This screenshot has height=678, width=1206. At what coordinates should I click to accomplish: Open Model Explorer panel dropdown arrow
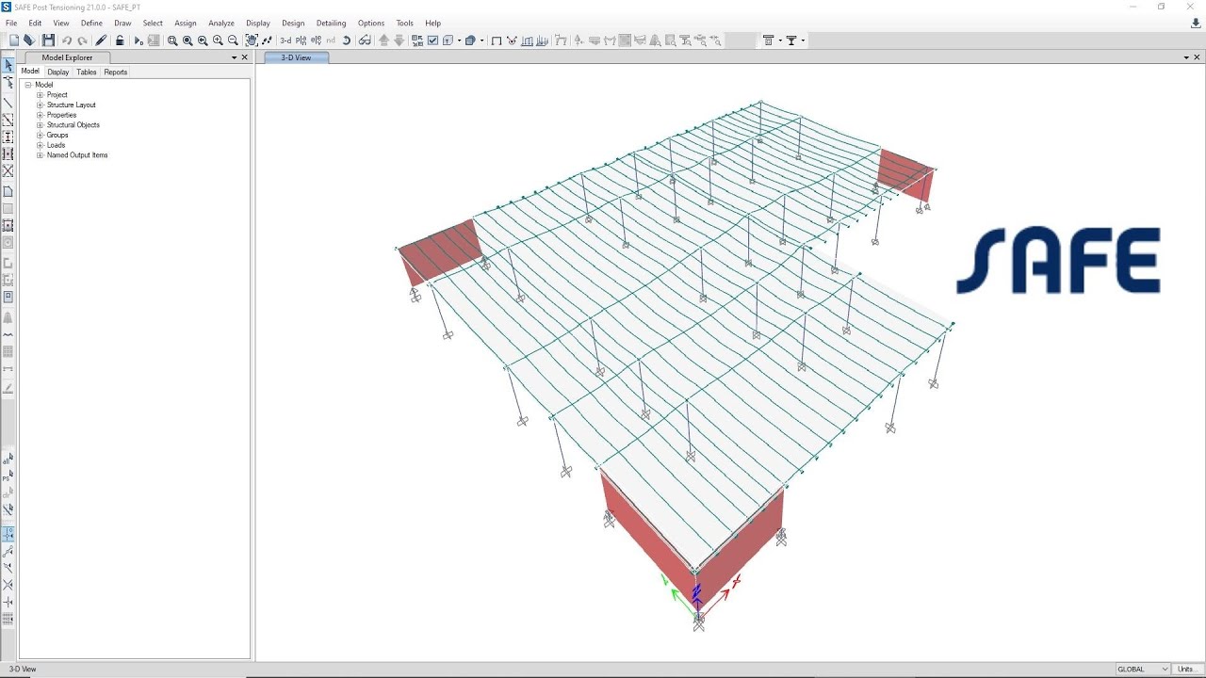tap(234, 57)
